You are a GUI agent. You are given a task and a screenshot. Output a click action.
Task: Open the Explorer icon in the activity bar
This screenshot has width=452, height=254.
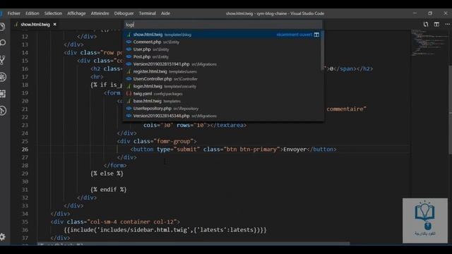pyautogui.click(x=3, y=27)
